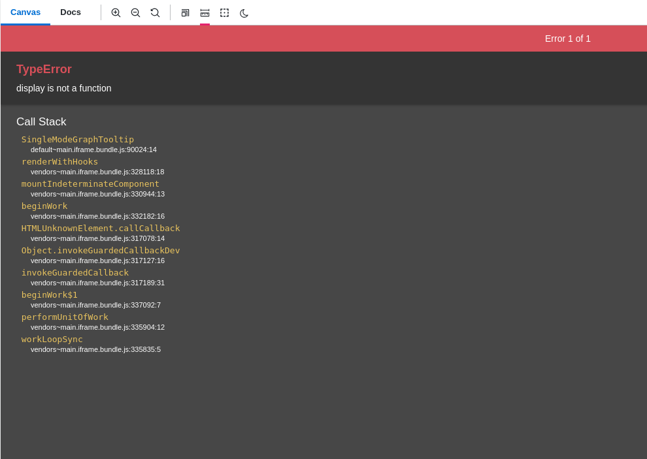Click the mountIndeterminateComponent call stack entry
The height and width of the screenshot is (459, 647).
pos(90,183)
